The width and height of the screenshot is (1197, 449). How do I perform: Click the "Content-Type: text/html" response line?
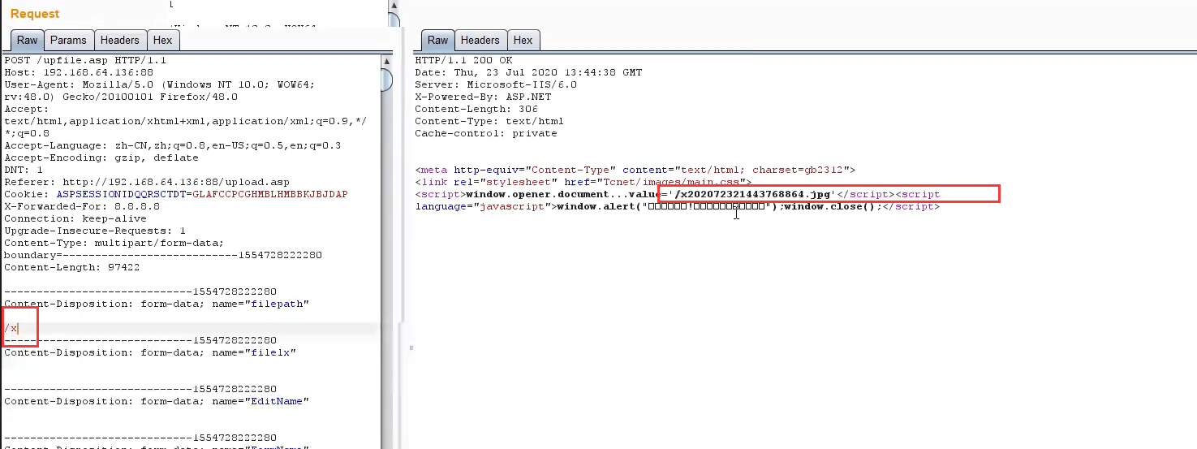[489, 121]
